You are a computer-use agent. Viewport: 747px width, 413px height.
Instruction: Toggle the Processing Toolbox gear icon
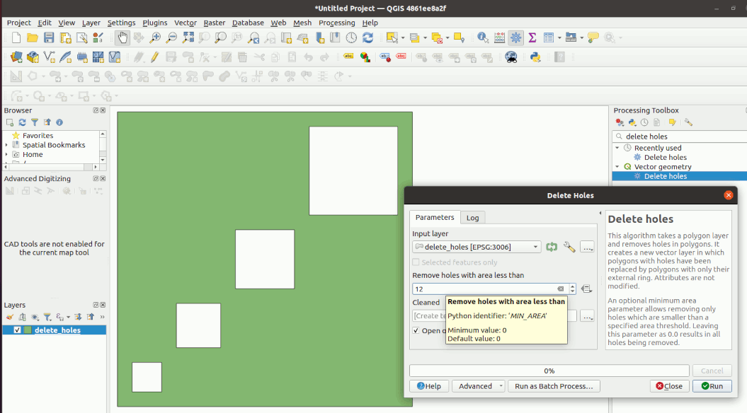click(515, 37)
